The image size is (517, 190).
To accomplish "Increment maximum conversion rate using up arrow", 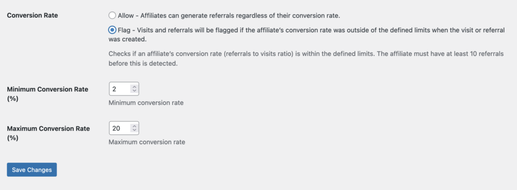I will (x=134, y=126).
